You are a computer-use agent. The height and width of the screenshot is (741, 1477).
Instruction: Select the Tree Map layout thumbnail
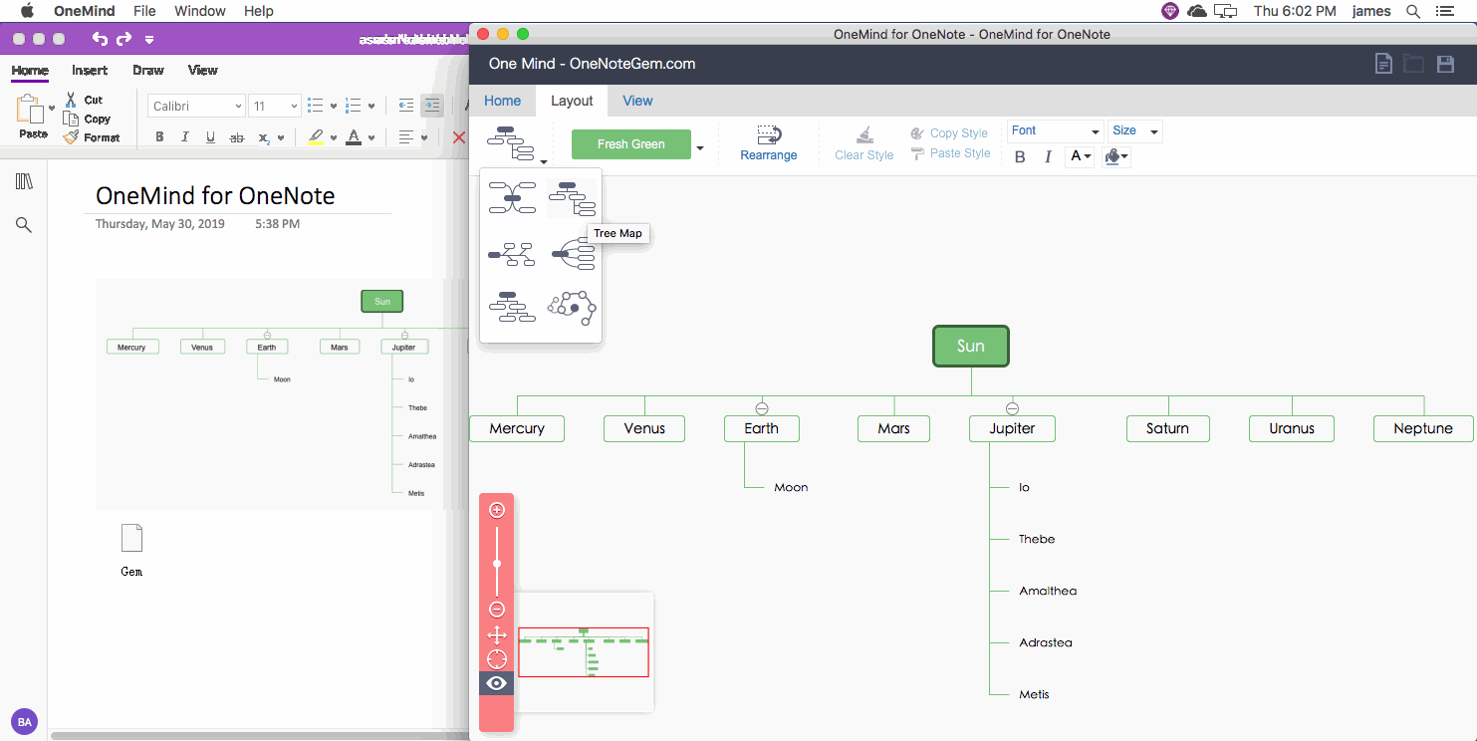pos(572,199)
